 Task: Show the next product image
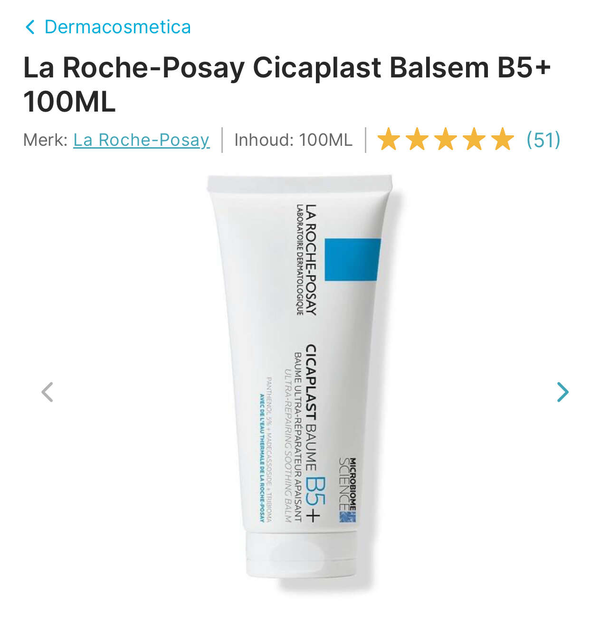point(562,392)
